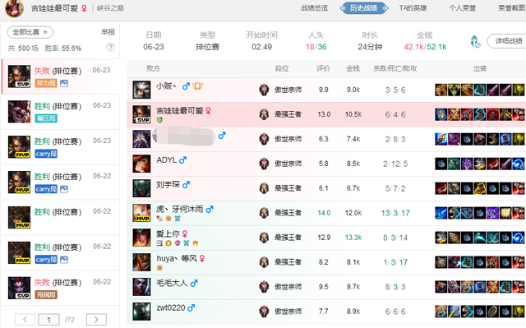526x328 pixels.
Task: Click first item icon in zwt0220 row
Action: (441, 312)
